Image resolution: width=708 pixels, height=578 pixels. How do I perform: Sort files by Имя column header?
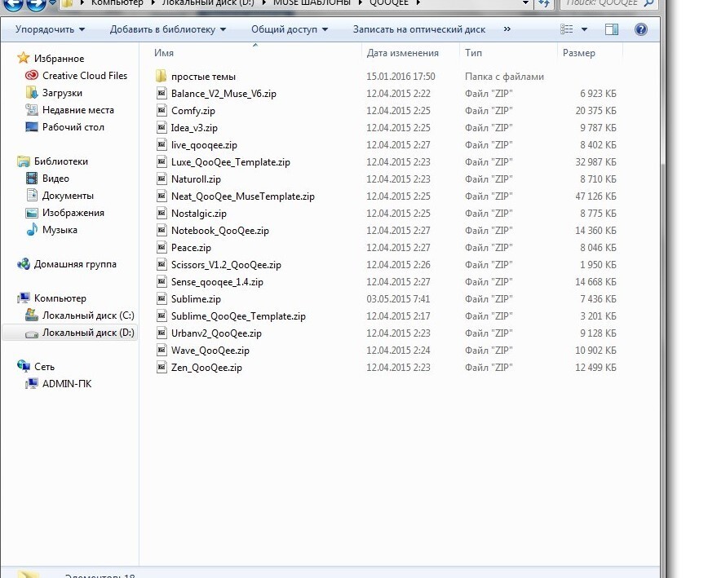tap(164, 53)
